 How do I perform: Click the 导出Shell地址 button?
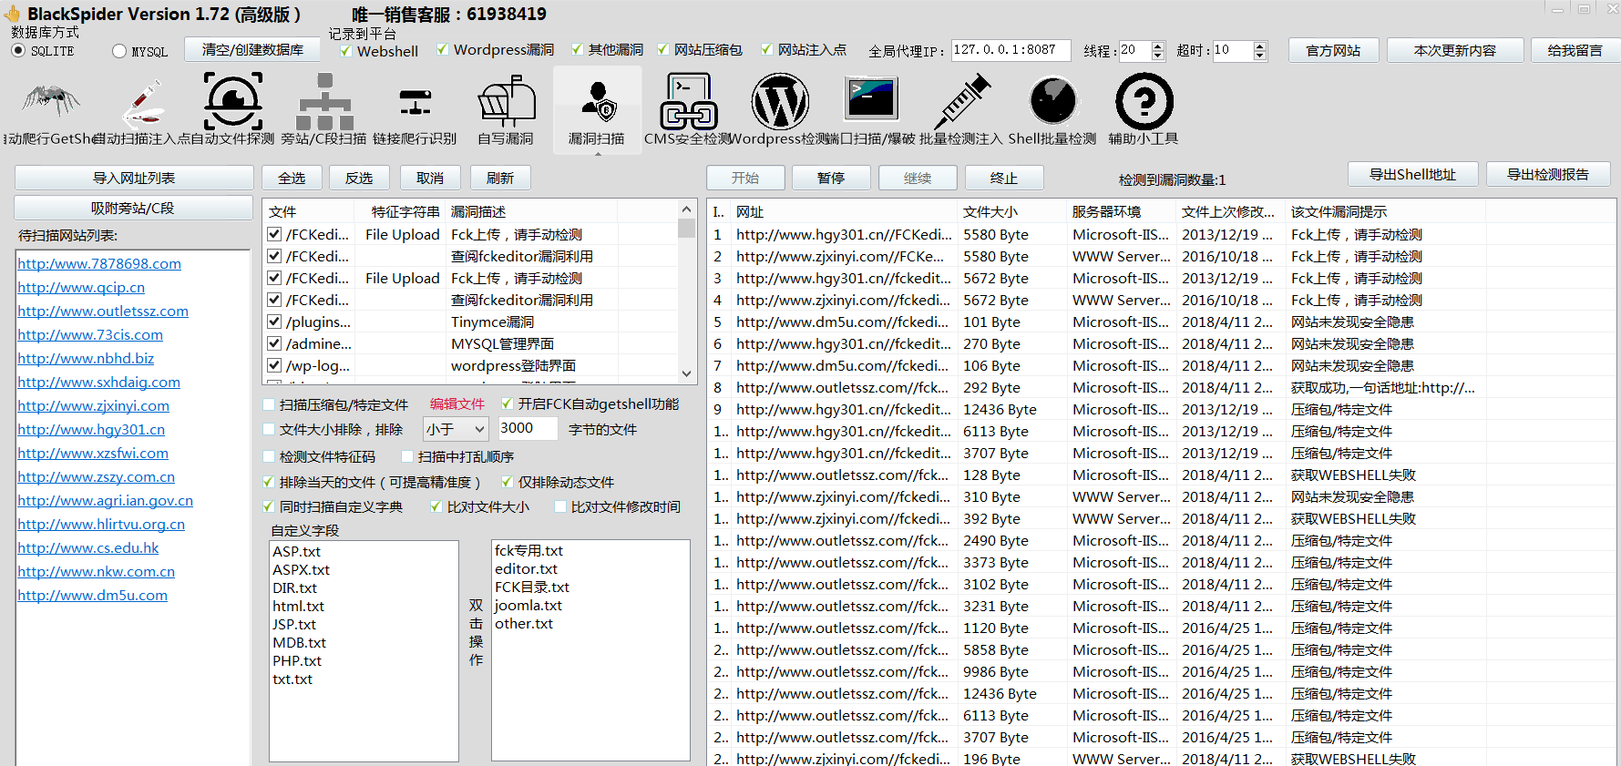1413,174
